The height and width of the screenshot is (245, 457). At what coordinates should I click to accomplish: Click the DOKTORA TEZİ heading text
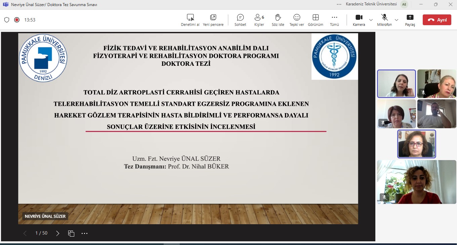[x=186, y=63]
